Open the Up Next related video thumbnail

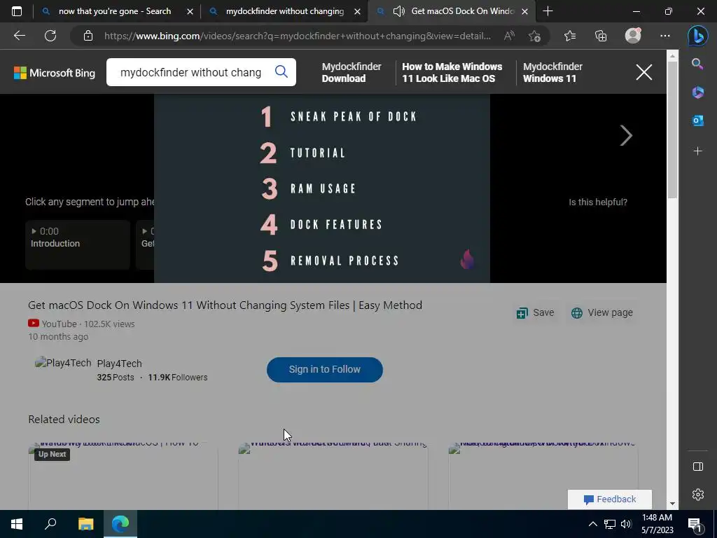(123, 476)
